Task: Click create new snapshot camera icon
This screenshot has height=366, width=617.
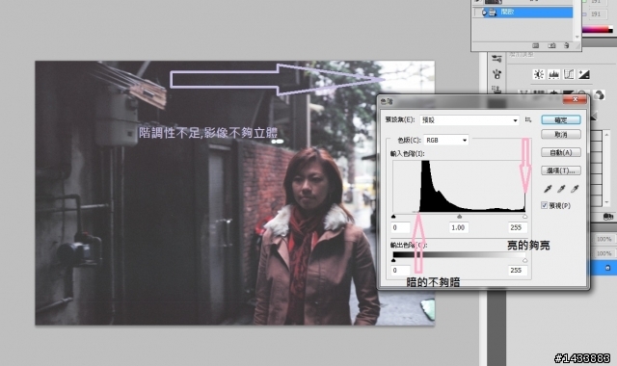Action: point(551,45)
